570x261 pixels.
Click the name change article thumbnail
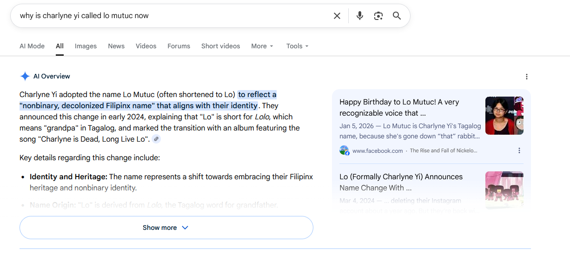tap(504, 189)
